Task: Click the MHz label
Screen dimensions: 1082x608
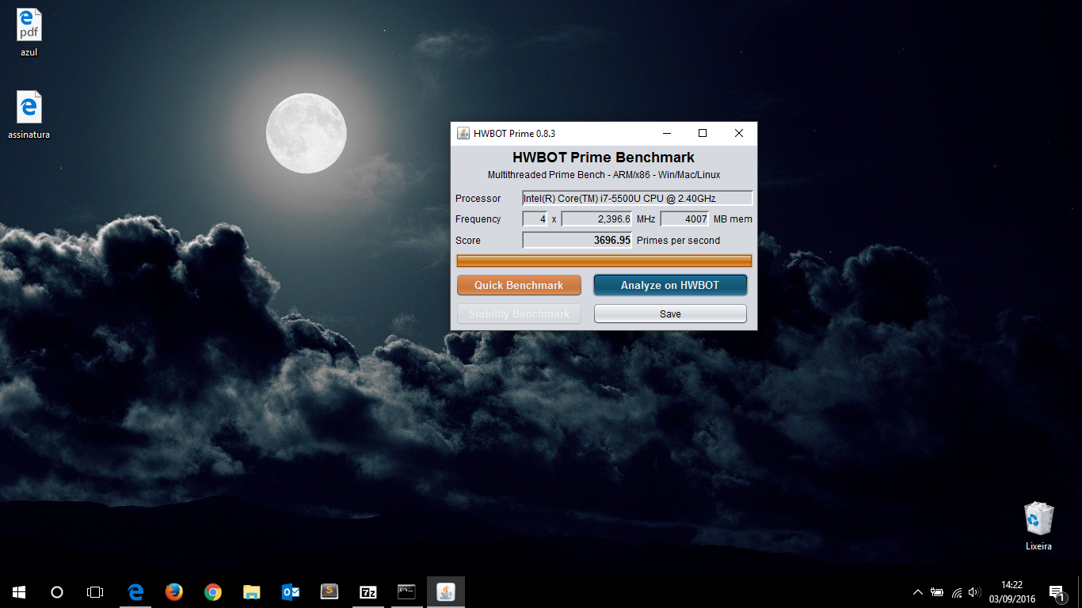Action: point(646,219)
